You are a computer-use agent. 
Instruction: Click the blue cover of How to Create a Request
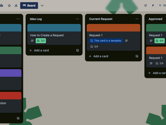tap(54, 28)
